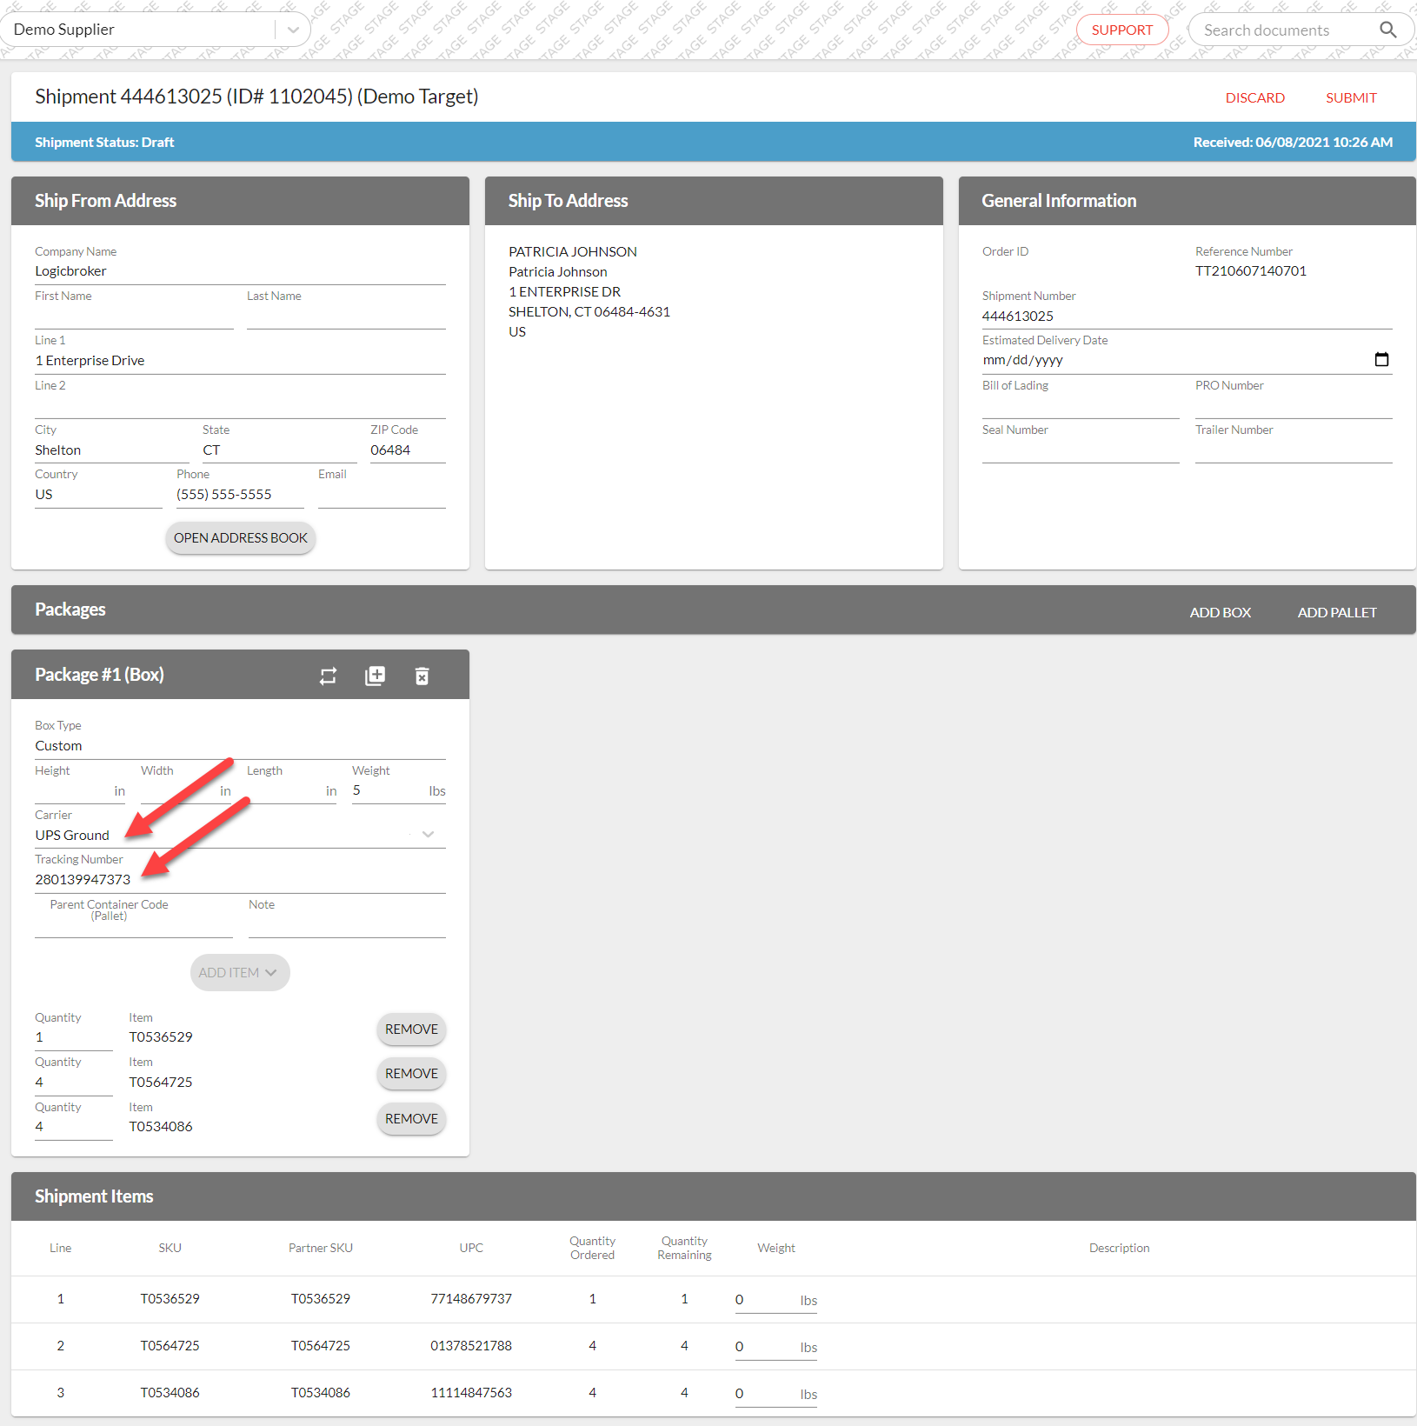Screen dimensions: 1417x1426
Task: Expand the Demo Supplier account dropdown
Action: (293, 30)
